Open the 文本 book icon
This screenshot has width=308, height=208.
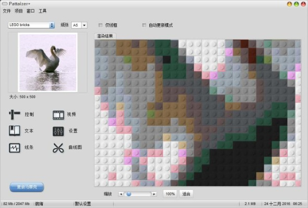click(14, 131)
